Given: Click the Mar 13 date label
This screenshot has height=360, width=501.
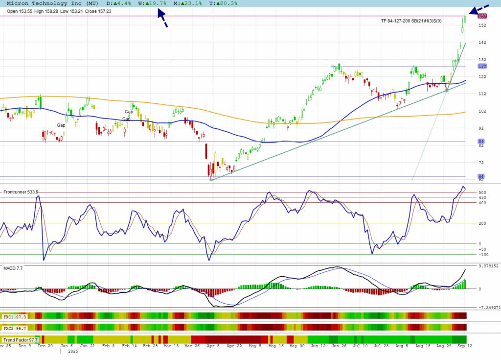Looking at the screenshot, I should click(x=171, y=346).
